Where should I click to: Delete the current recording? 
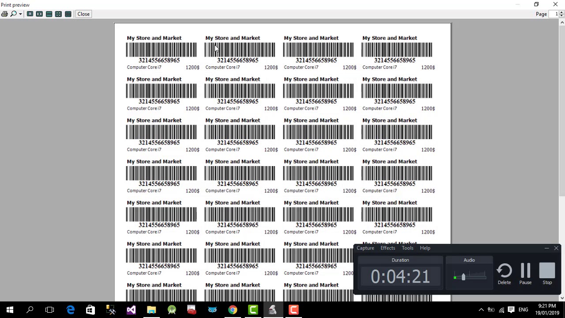pyautogui.click(x=504, y=274)
